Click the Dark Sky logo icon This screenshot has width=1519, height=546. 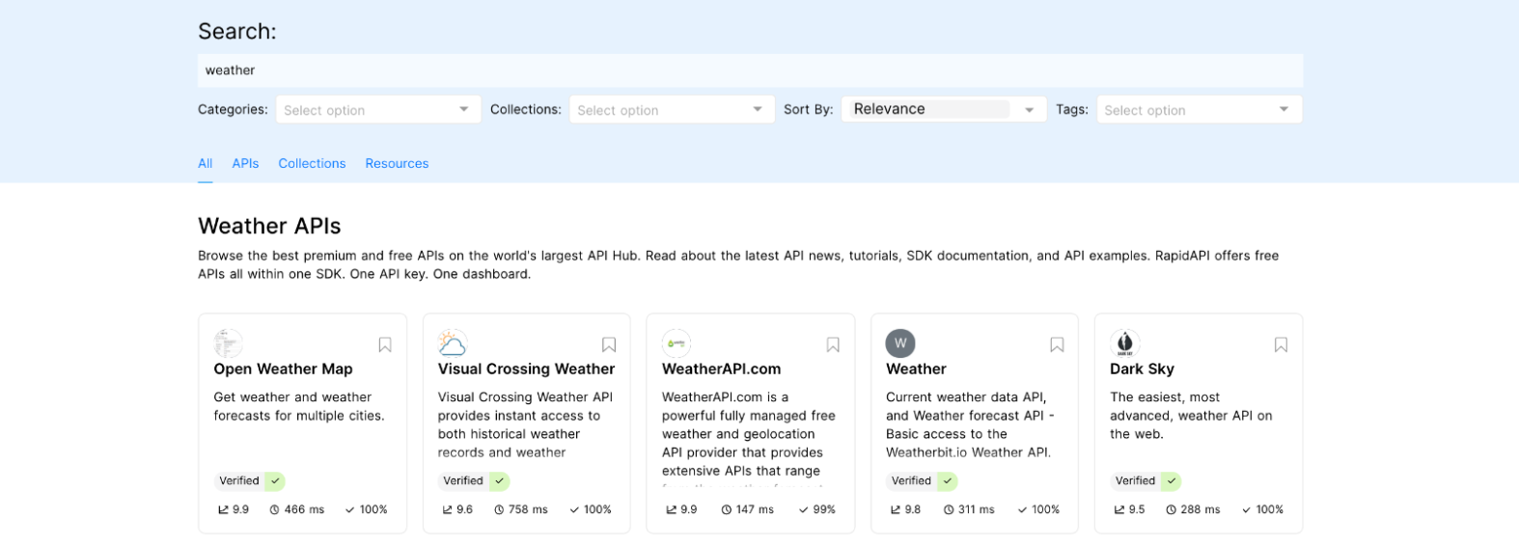click(1124, 343)
